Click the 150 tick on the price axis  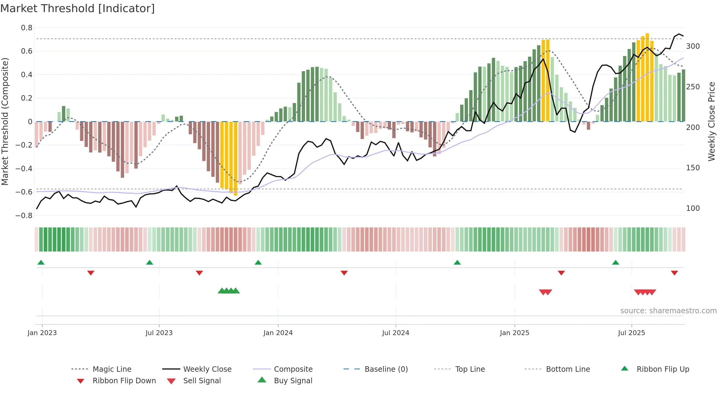pyautogui.click(x=693, y=168)
